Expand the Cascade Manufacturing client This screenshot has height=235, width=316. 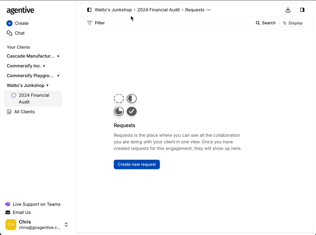pyautogui.click(x=58, y=56)
